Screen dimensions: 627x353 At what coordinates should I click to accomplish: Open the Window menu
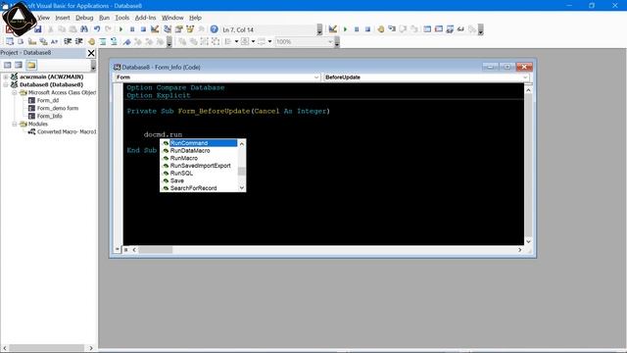(x=172, y=18)
